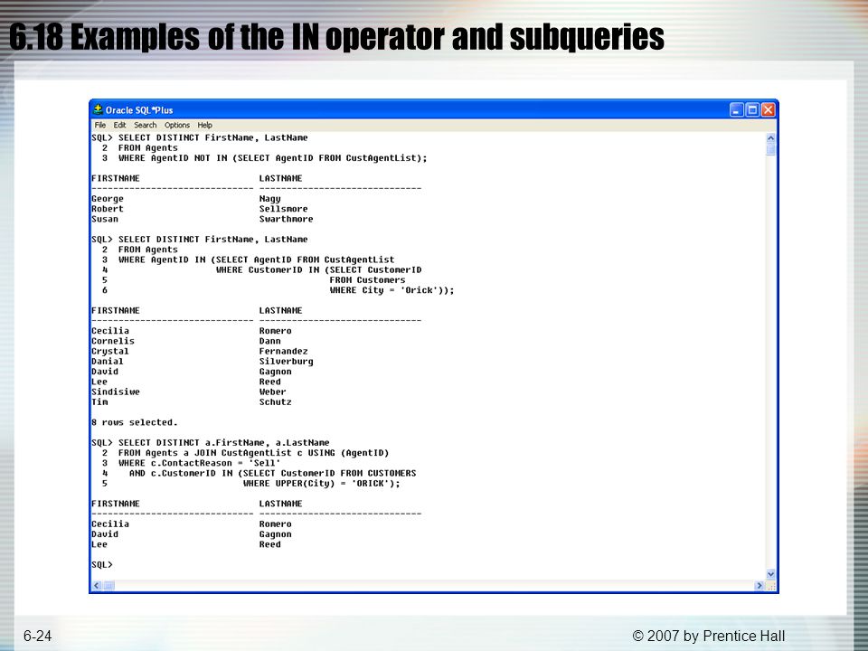Click the line 'WHERE c.ContactReason = 'Sell''
Image resolution: width=868 pixels, height=651 pixels.
pos(199,463)
